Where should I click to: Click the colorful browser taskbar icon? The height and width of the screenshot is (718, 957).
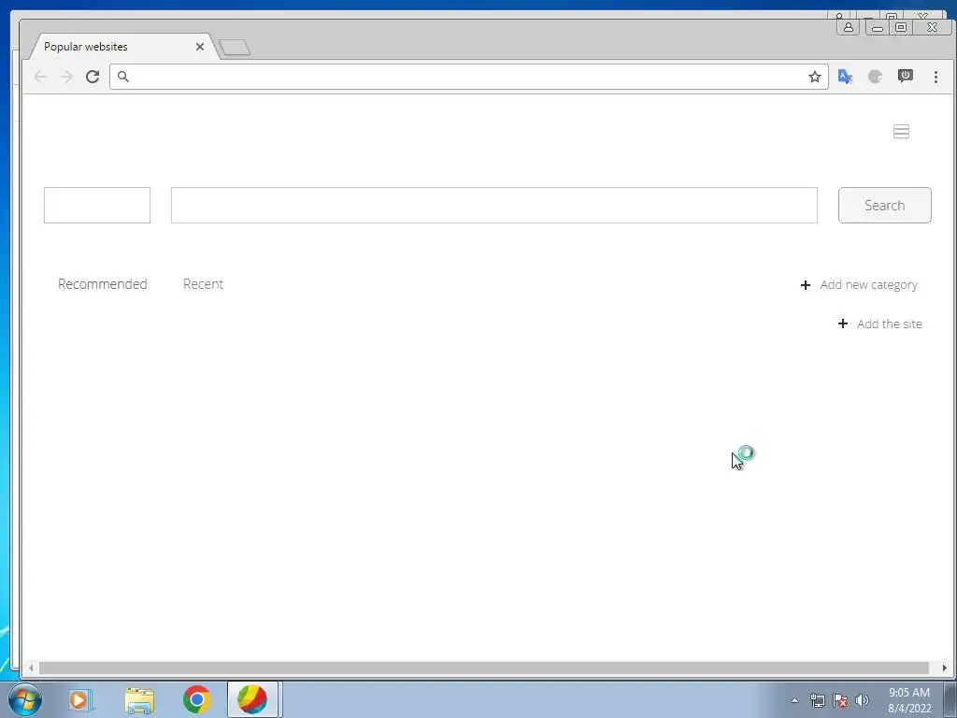pyautogui.click(x=252, y=699)
